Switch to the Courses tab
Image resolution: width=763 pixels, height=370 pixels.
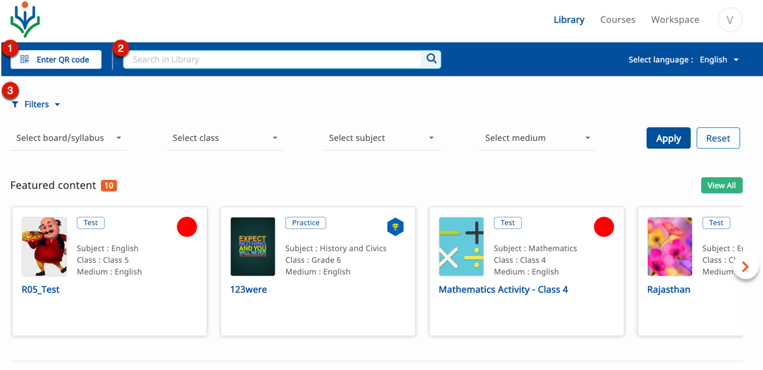(617, 19)
